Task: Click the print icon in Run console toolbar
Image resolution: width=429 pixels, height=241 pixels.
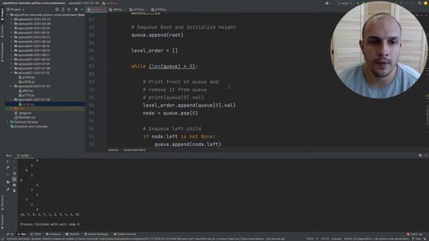Action: click(x=14, y=185)
